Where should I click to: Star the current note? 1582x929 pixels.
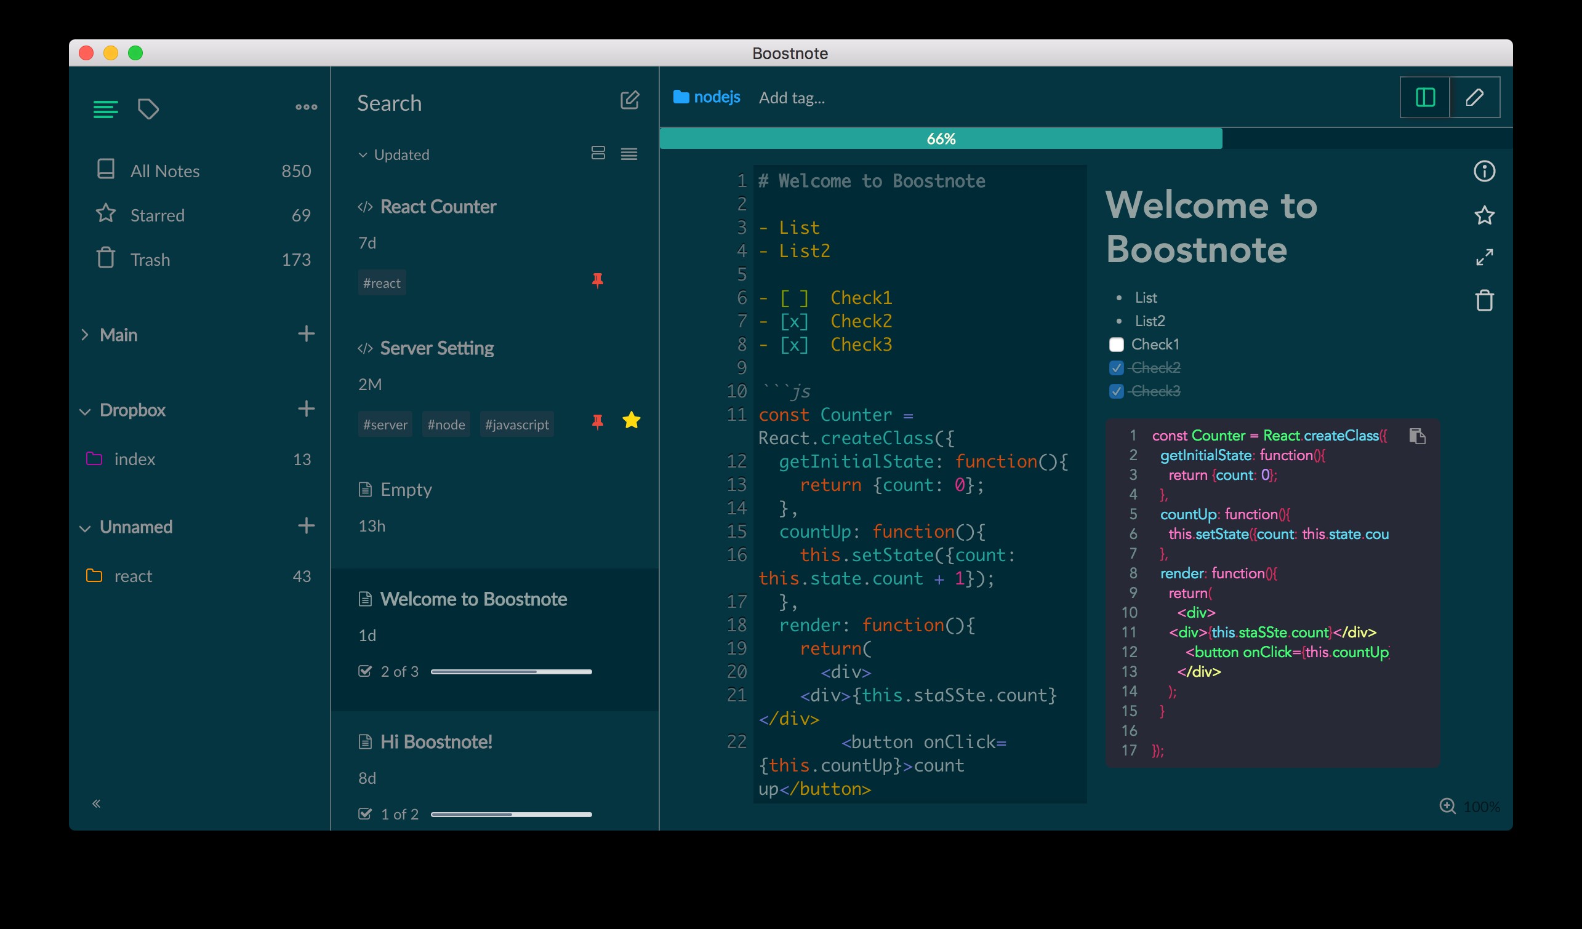pos(1484,215)
